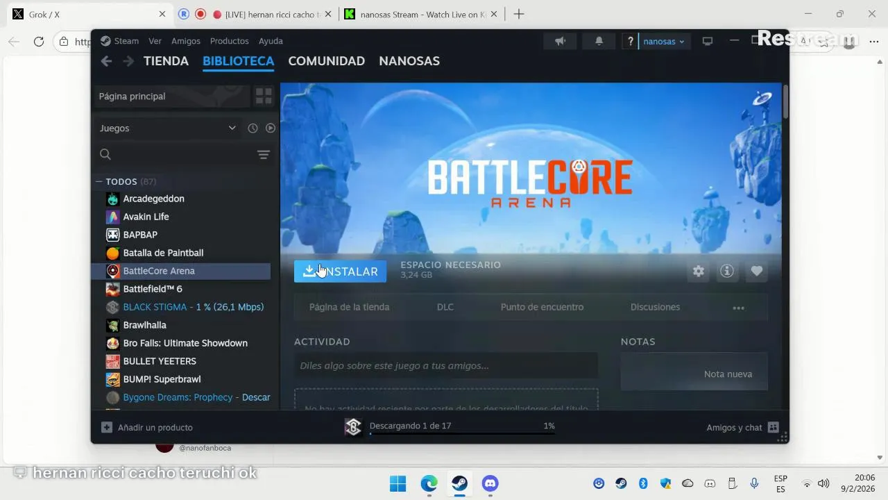
Task: Click the library search magnifier icon
Action: click(x=105, y=154)
